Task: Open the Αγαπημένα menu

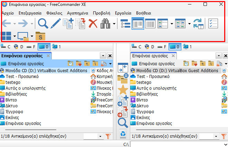Action: click(x=77, y=13)
